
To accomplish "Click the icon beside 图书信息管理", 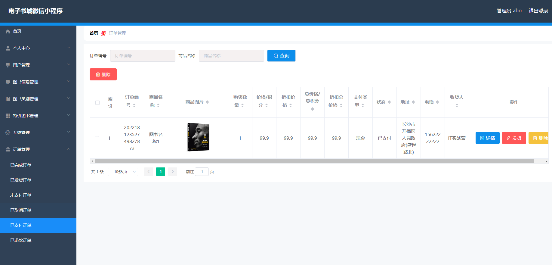I will [8, 82].
